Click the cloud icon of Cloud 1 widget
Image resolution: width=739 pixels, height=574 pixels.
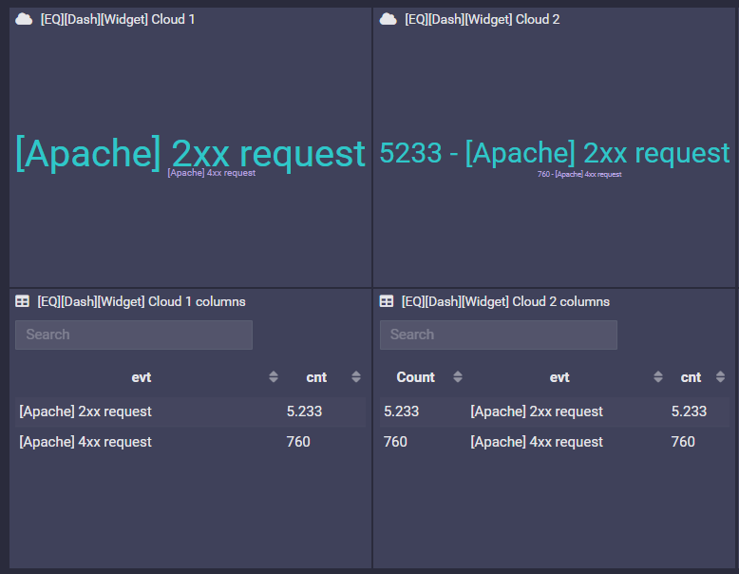tap(24, 19)
